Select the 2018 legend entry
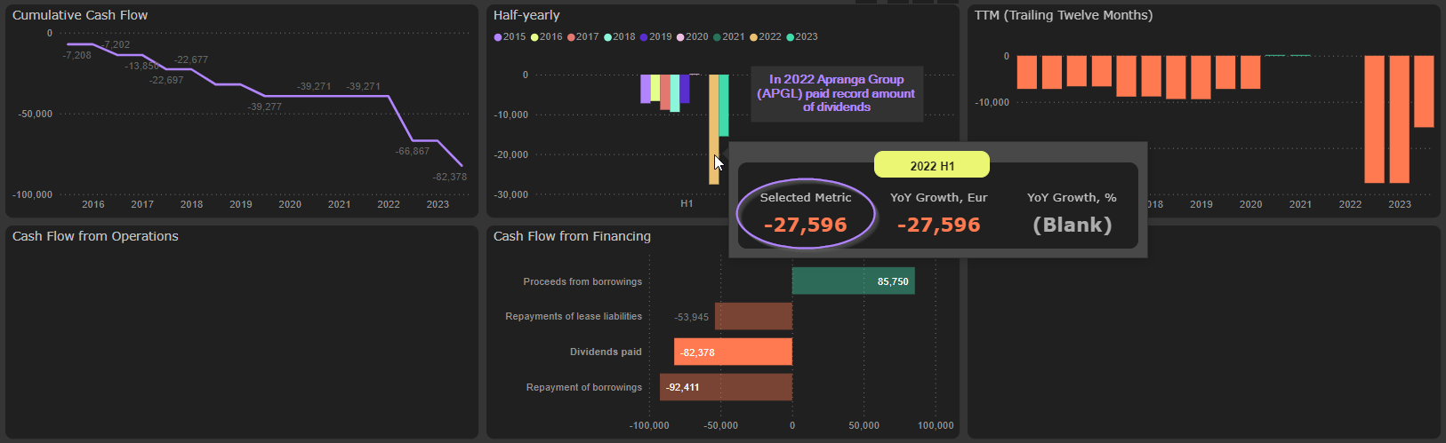 [x=607, y=37]
